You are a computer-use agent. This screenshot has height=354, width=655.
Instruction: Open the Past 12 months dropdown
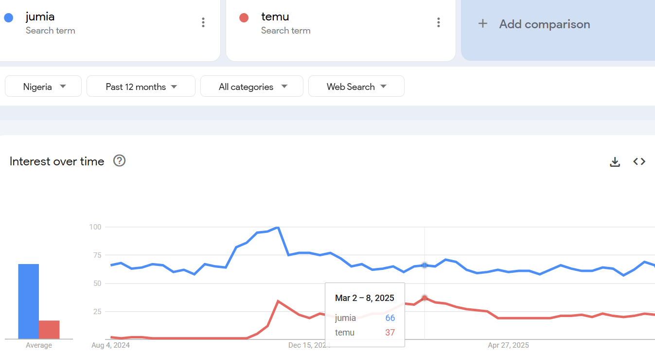(141, 87)
